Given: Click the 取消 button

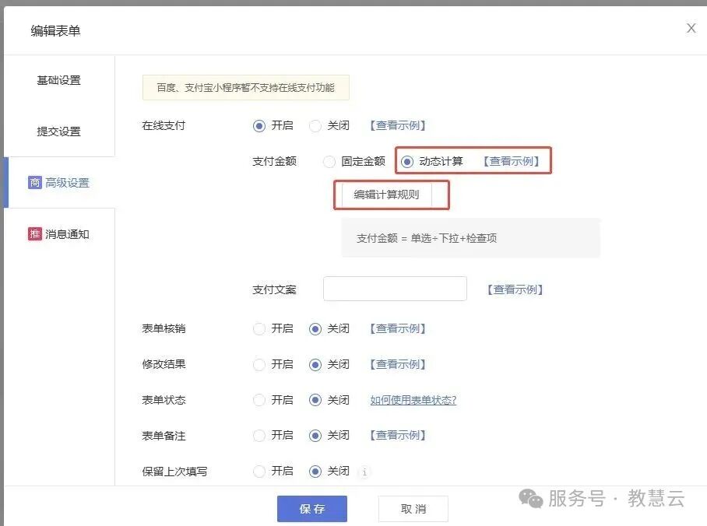Looking at the screenshot, I should [x=413, y=509].
